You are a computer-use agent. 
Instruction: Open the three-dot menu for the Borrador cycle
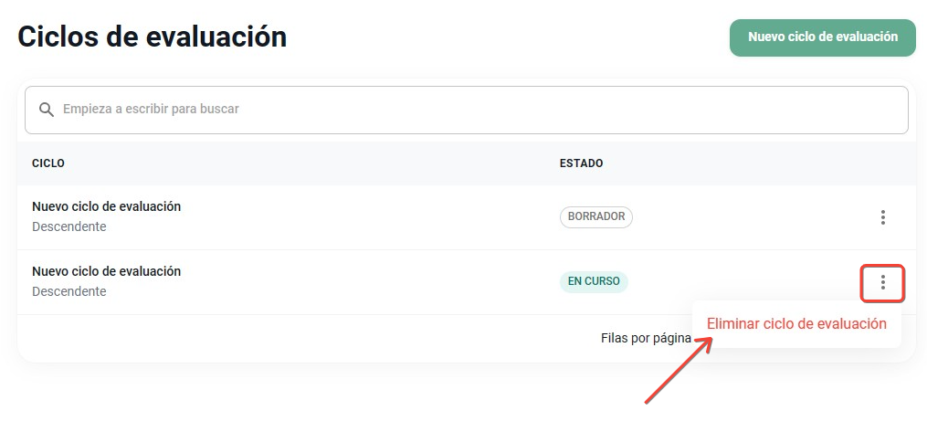pos(882,217)
